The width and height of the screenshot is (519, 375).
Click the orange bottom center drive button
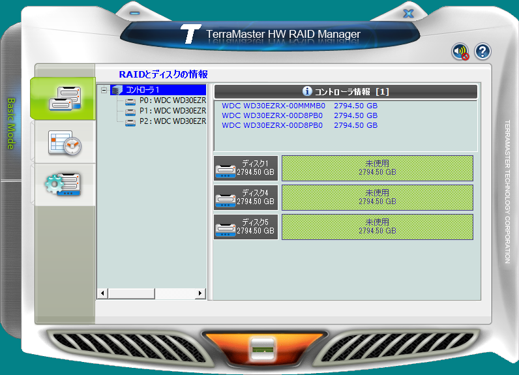(x=263, y=348)
